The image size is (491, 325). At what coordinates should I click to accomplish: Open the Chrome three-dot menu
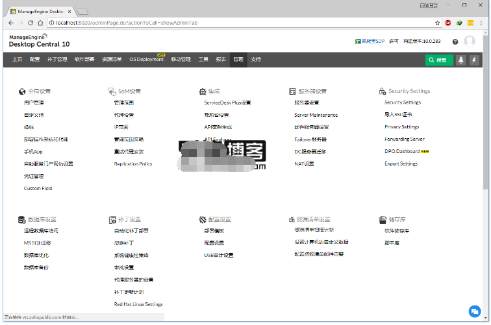coord(481,23)
